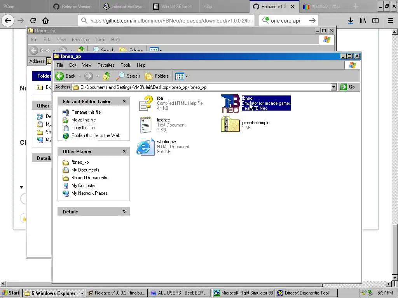This screenshot has width=398, height=298.
Task: Open the whatsnew HTML document icon
Action: [x=145, y=147]
